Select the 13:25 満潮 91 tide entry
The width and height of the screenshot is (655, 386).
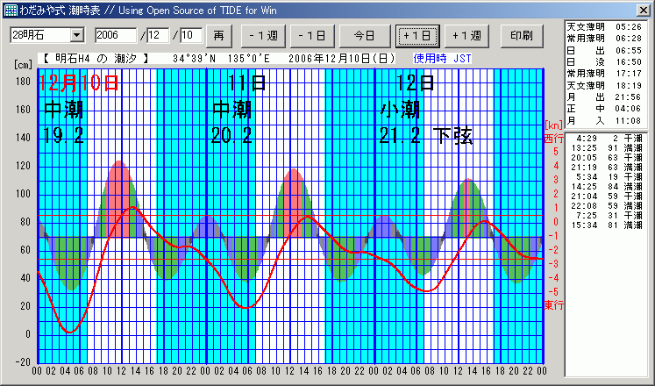[607, 148]
